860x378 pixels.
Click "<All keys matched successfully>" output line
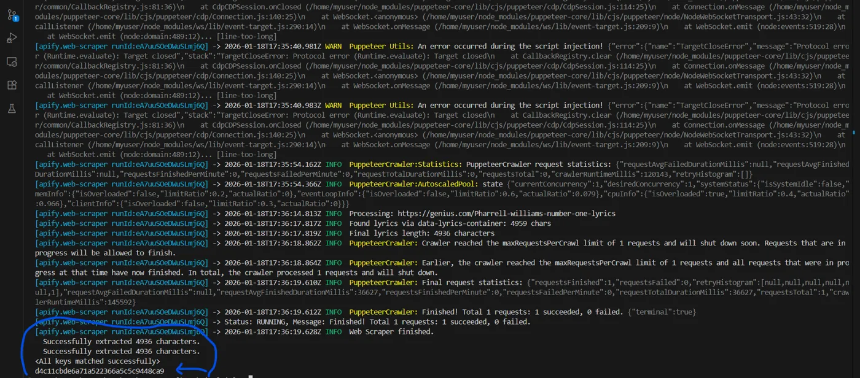(98, 361)
